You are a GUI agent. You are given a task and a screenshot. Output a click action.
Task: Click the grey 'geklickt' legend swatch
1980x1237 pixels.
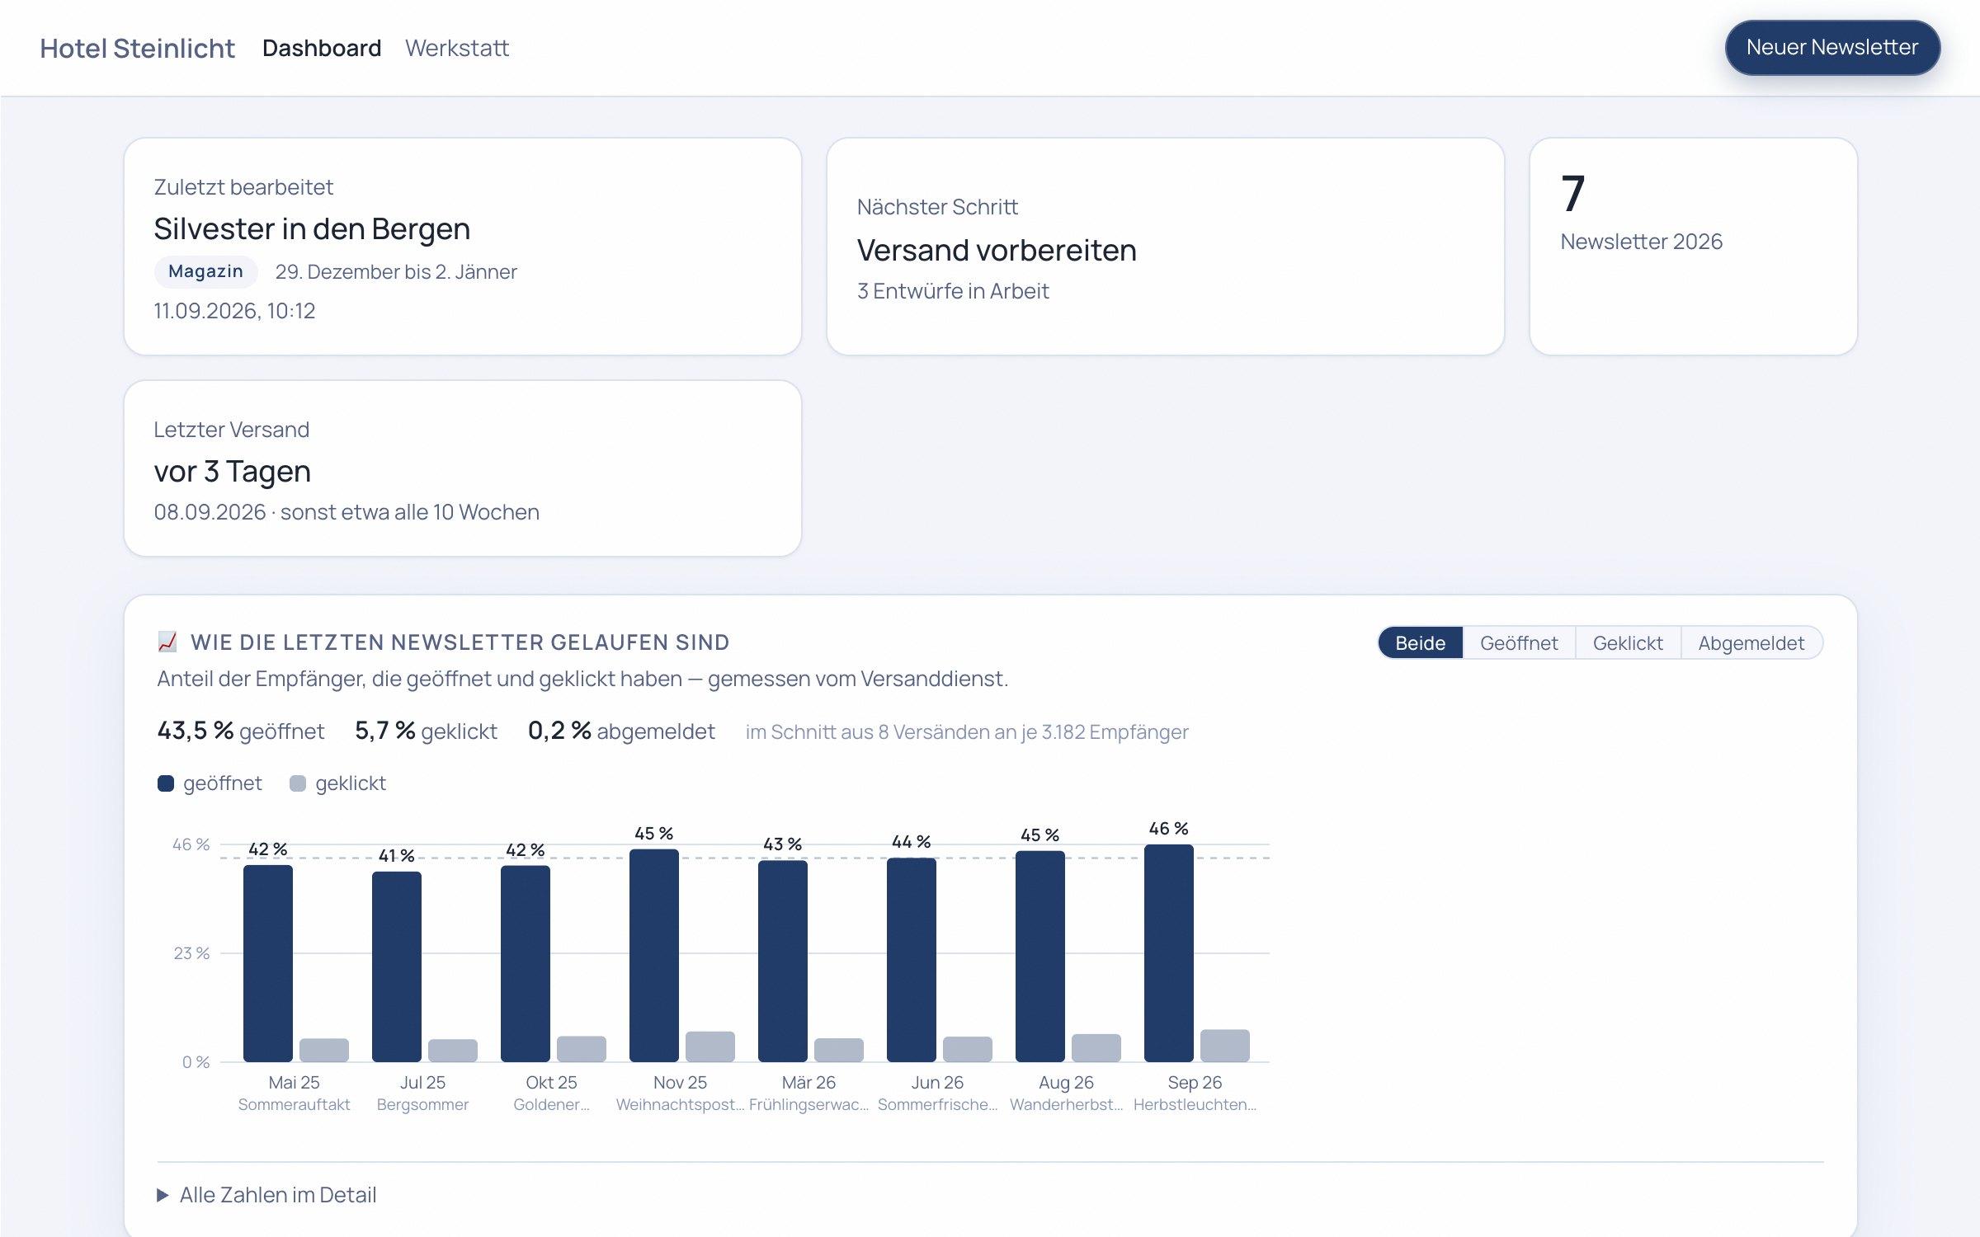pyautogui.click(x=298, y=783)
